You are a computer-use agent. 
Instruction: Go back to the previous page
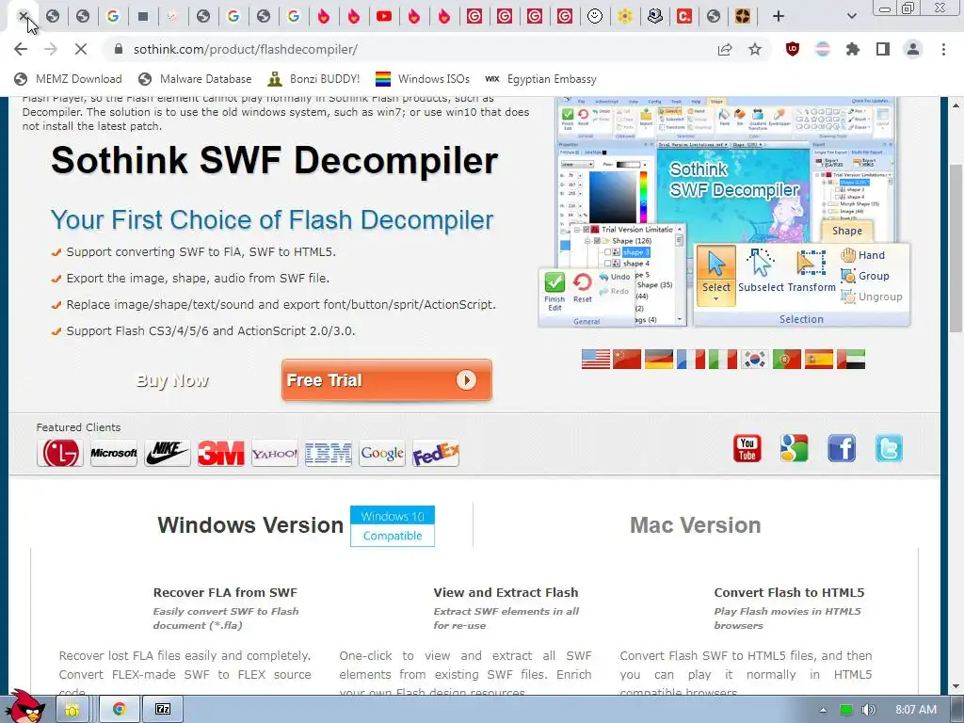click(21, 49)
